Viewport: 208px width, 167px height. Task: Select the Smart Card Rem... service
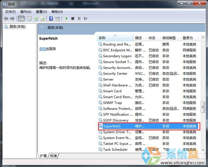(x=148, y=97)
